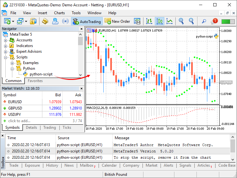Open the Charts menu

(x=59, y=13)
